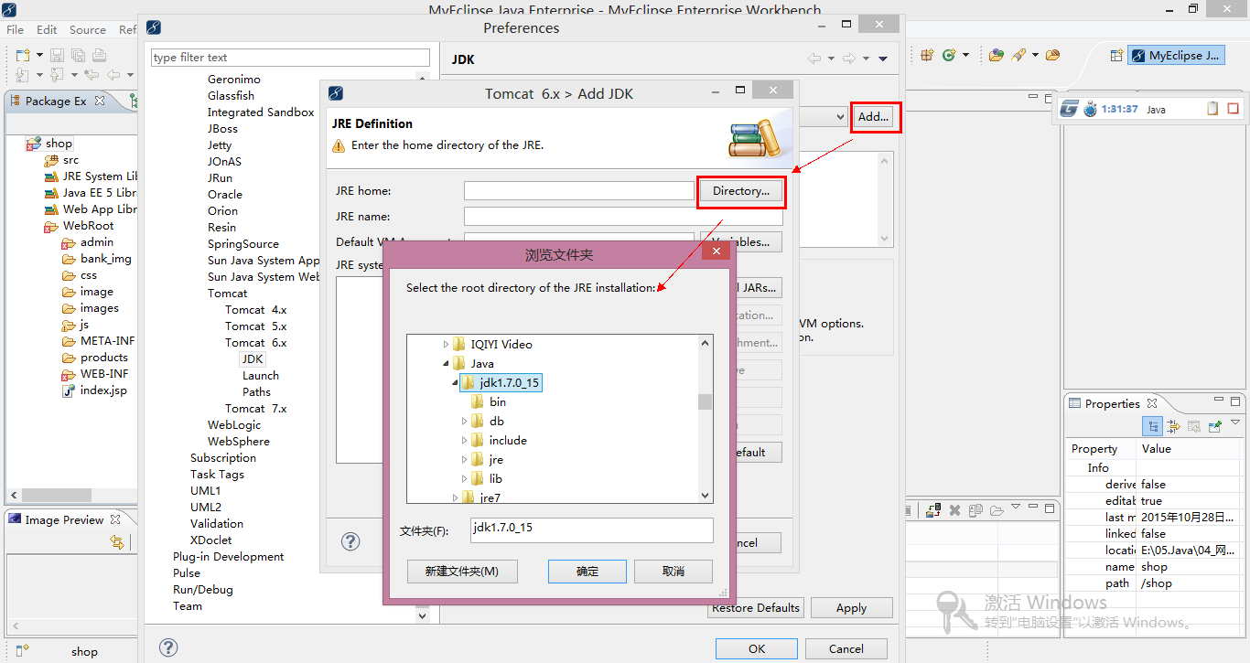This screenshot has height=663, width=1250.
Task: Click the red square stop icon
Action: pyautogui.click(x=1233, y=109)
